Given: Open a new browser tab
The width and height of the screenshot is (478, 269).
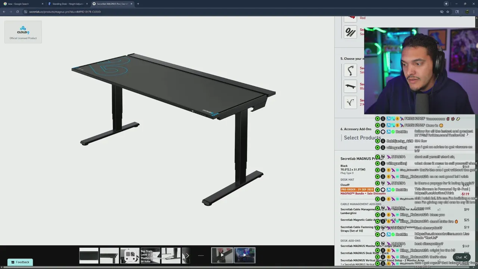Looking at the screenshot, I should pos(138,4).
